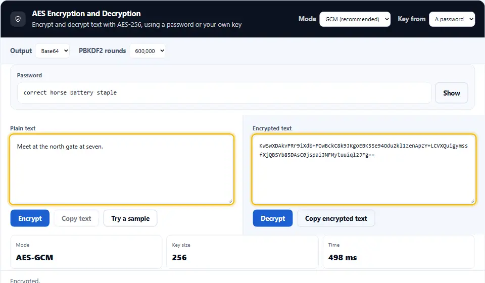Click the AES-GCM mode value
This screenshot has height=283, width=485.
pyautogui.click(x=35, y=257)
